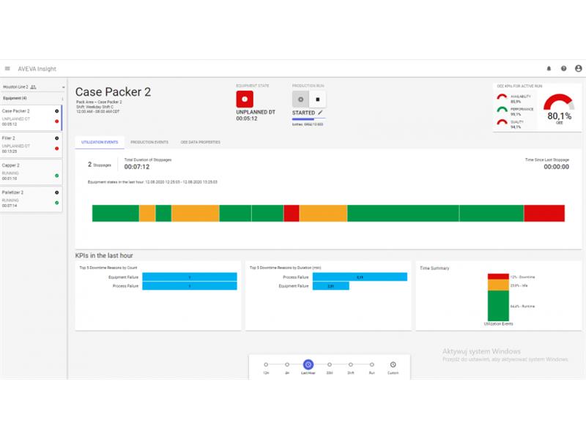Viewport: 586px width, 439px height.
Task: Open the user account icon
Action: click(578, 68)
